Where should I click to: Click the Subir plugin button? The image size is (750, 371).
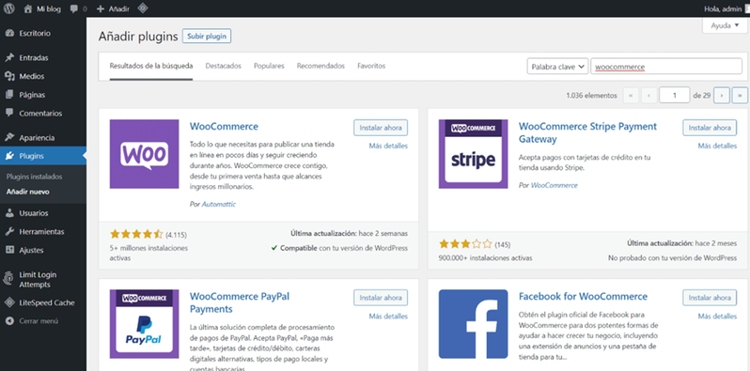click(x=207, y=37)
